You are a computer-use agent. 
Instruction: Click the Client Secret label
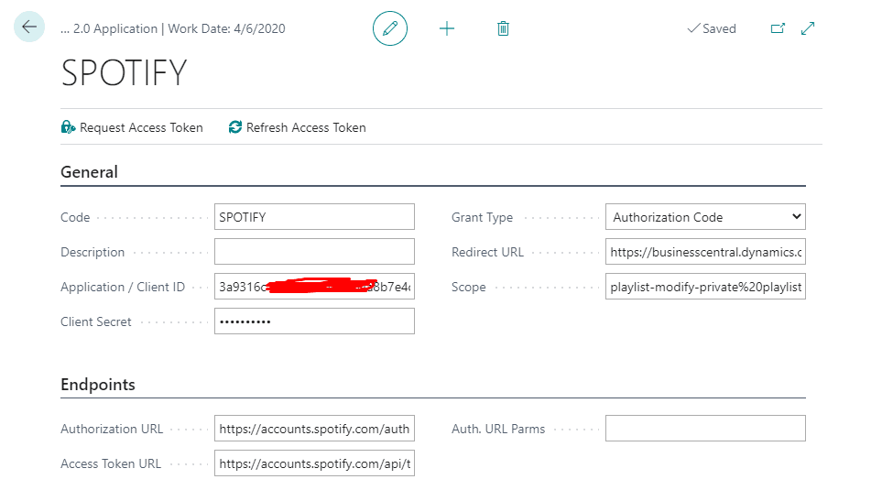click(96, 321)
